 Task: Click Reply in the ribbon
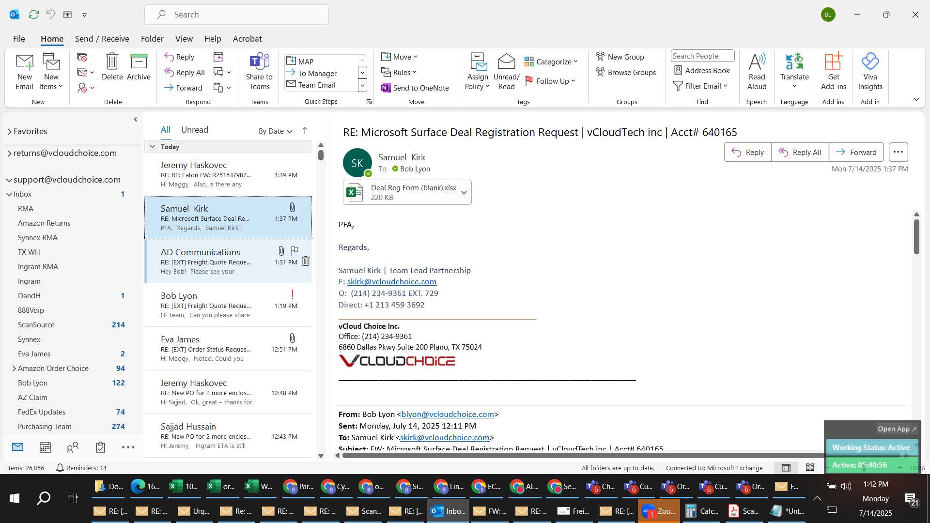tap(179, 57)
